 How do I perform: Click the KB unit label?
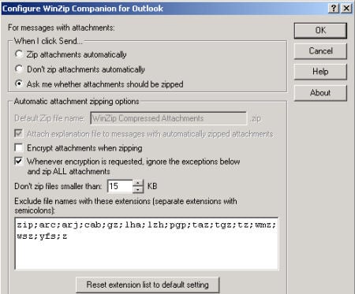click(152, 186)
